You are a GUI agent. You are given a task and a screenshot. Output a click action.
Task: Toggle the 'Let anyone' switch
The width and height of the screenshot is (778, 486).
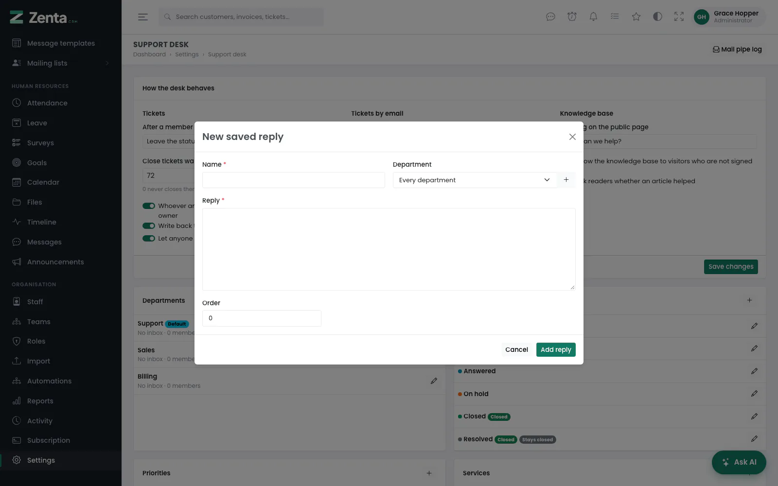(149, 239)
